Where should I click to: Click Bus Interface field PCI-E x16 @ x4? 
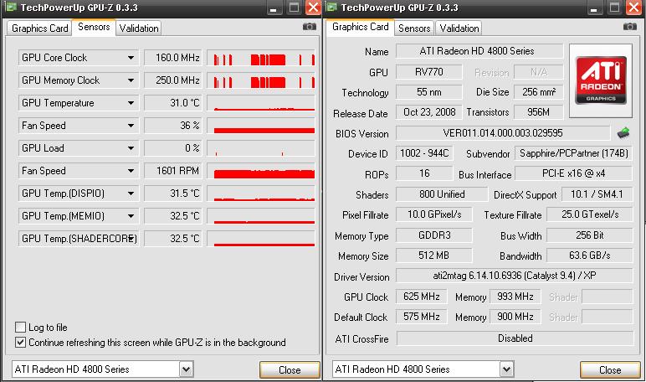[x=573, y=173]
